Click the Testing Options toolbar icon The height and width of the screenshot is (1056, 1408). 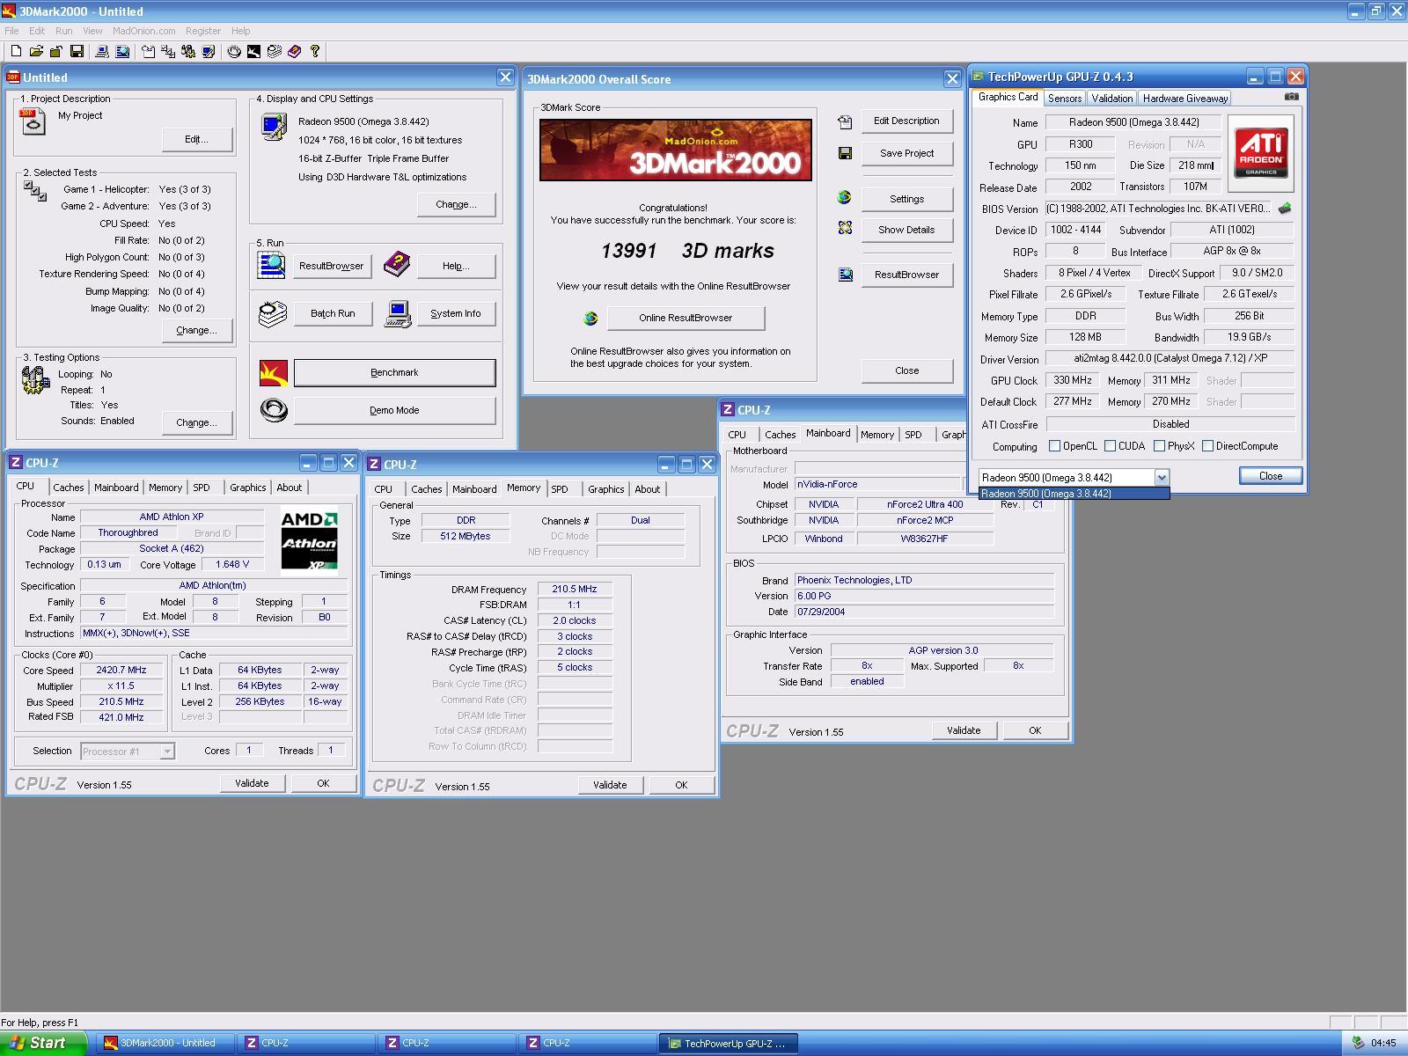click(188, 52)
